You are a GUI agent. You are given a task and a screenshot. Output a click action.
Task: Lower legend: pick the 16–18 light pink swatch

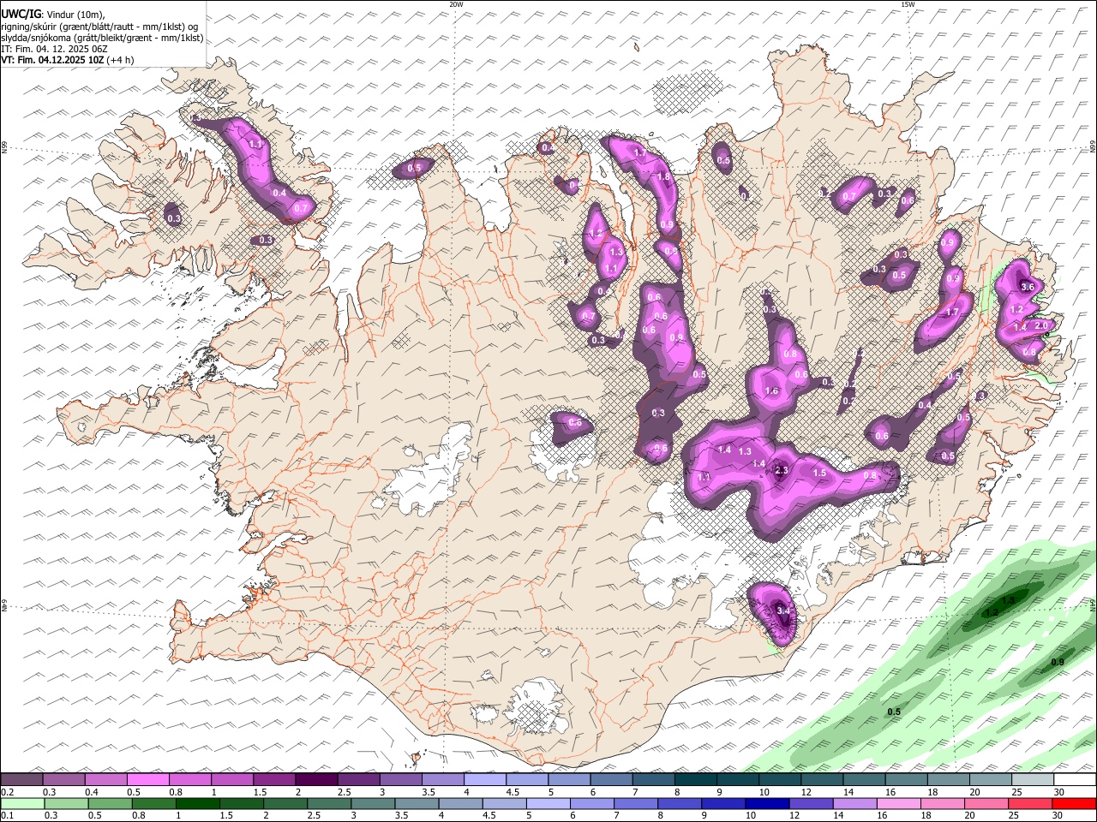click(x=898, y=803)
